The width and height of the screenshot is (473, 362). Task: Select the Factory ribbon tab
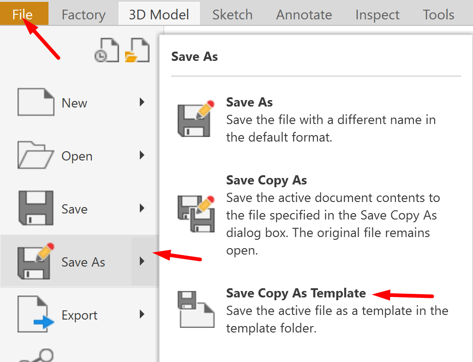pyautogui.click(x=83, y=14)
